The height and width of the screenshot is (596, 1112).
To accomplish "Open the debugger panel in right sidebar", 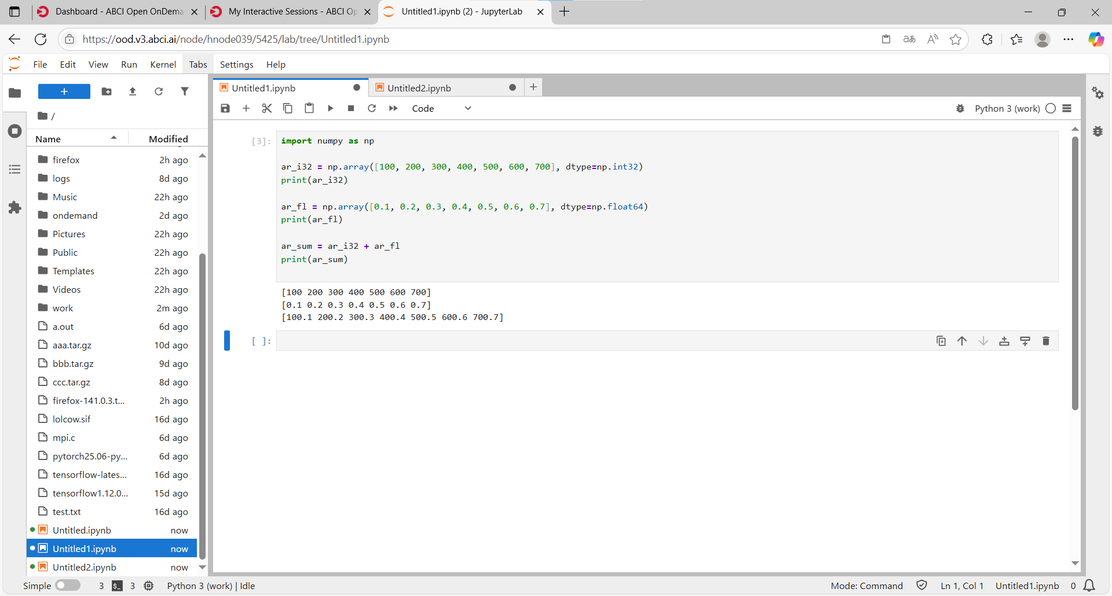I will point(1098,131).
